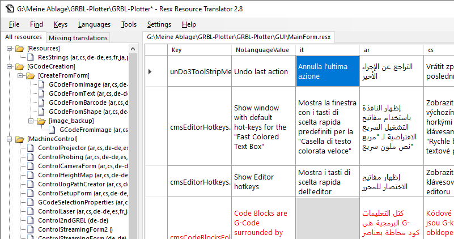Image resolution: width=454 pixels, height=239 pixels.
Task: Click the Key column header
Action: 177,50
